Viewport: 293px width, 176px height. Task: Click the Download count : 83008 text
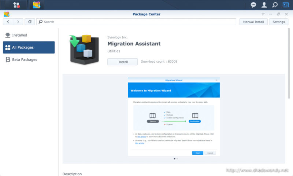[x=159, y=62]
